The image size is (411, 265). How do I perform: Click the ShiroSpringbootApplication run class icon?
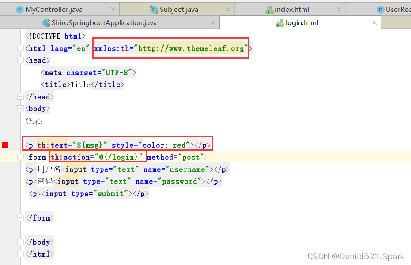point(46,23)
